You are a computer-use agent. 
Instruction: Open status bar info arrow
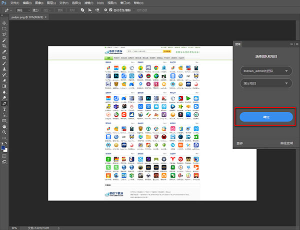tap(58, 228)
